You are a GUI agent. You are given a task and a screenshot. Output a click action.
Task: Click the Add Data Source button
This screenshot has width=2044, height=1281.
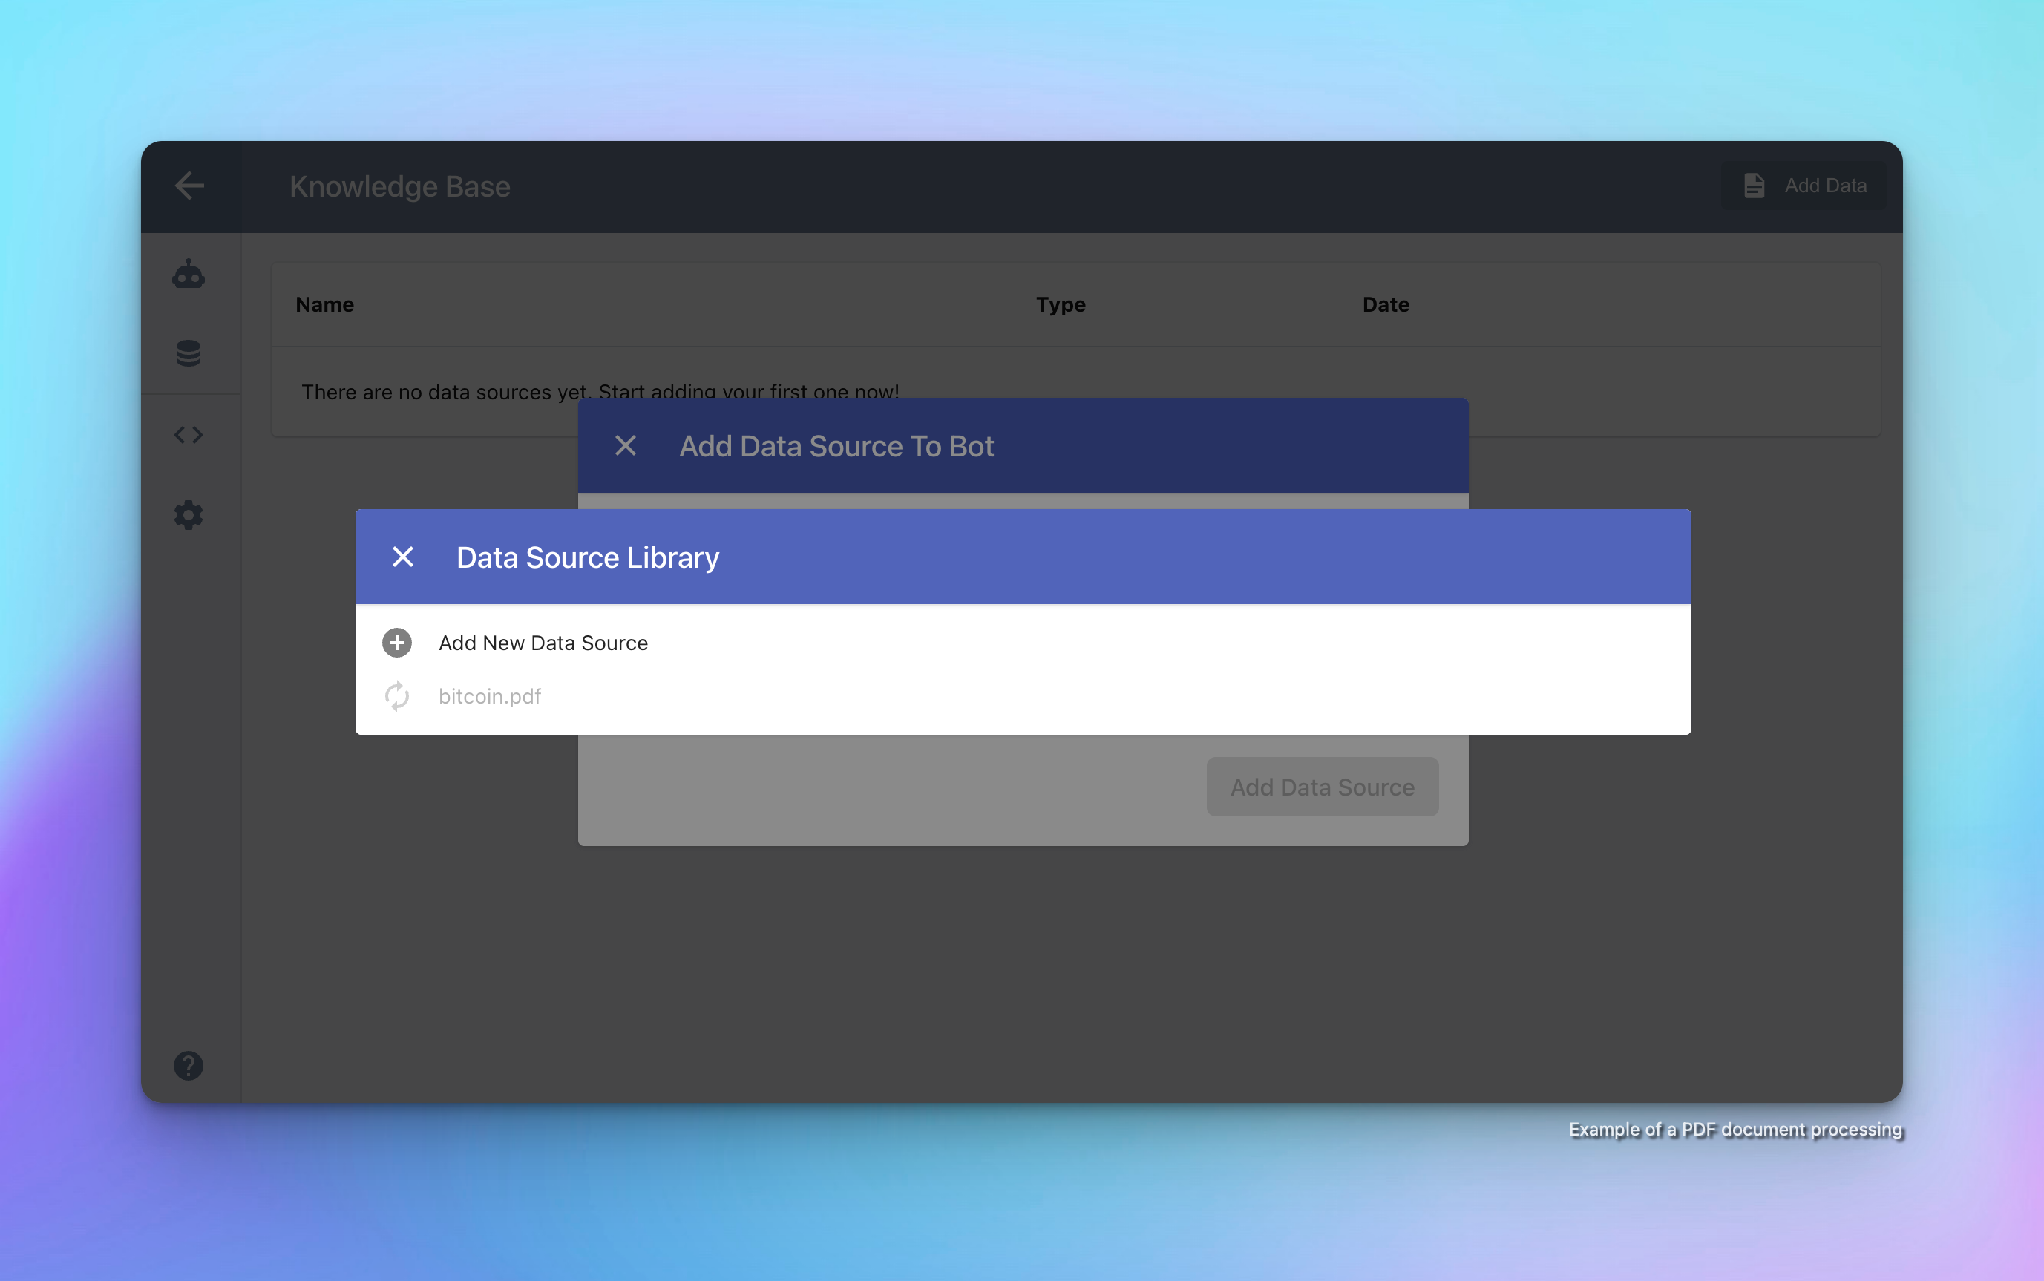[1321, 787]
